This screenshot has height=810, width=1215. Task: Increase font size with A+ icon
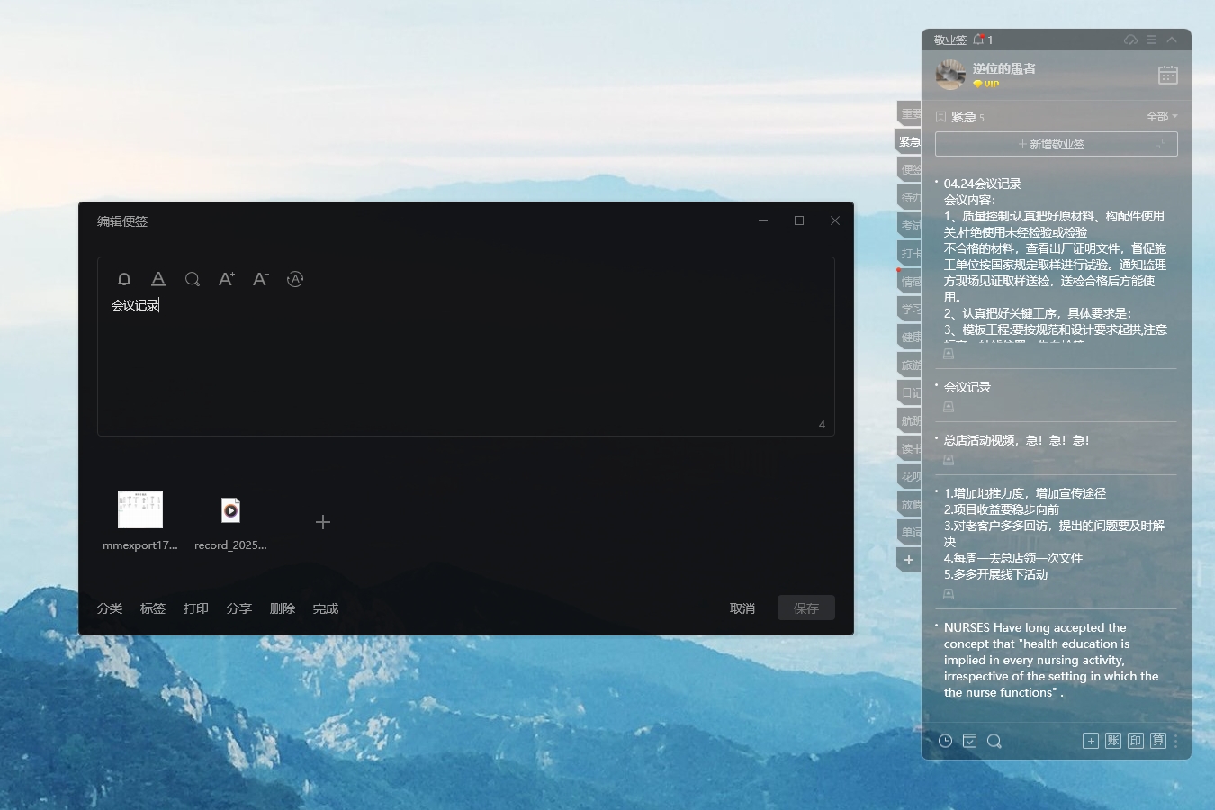click(227, 279)
